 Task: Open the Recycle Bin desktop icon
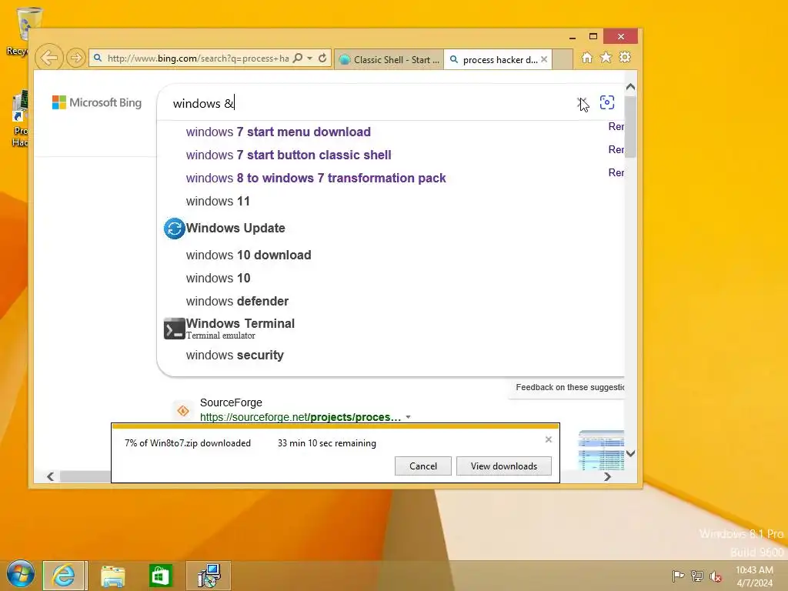(22, 31)
